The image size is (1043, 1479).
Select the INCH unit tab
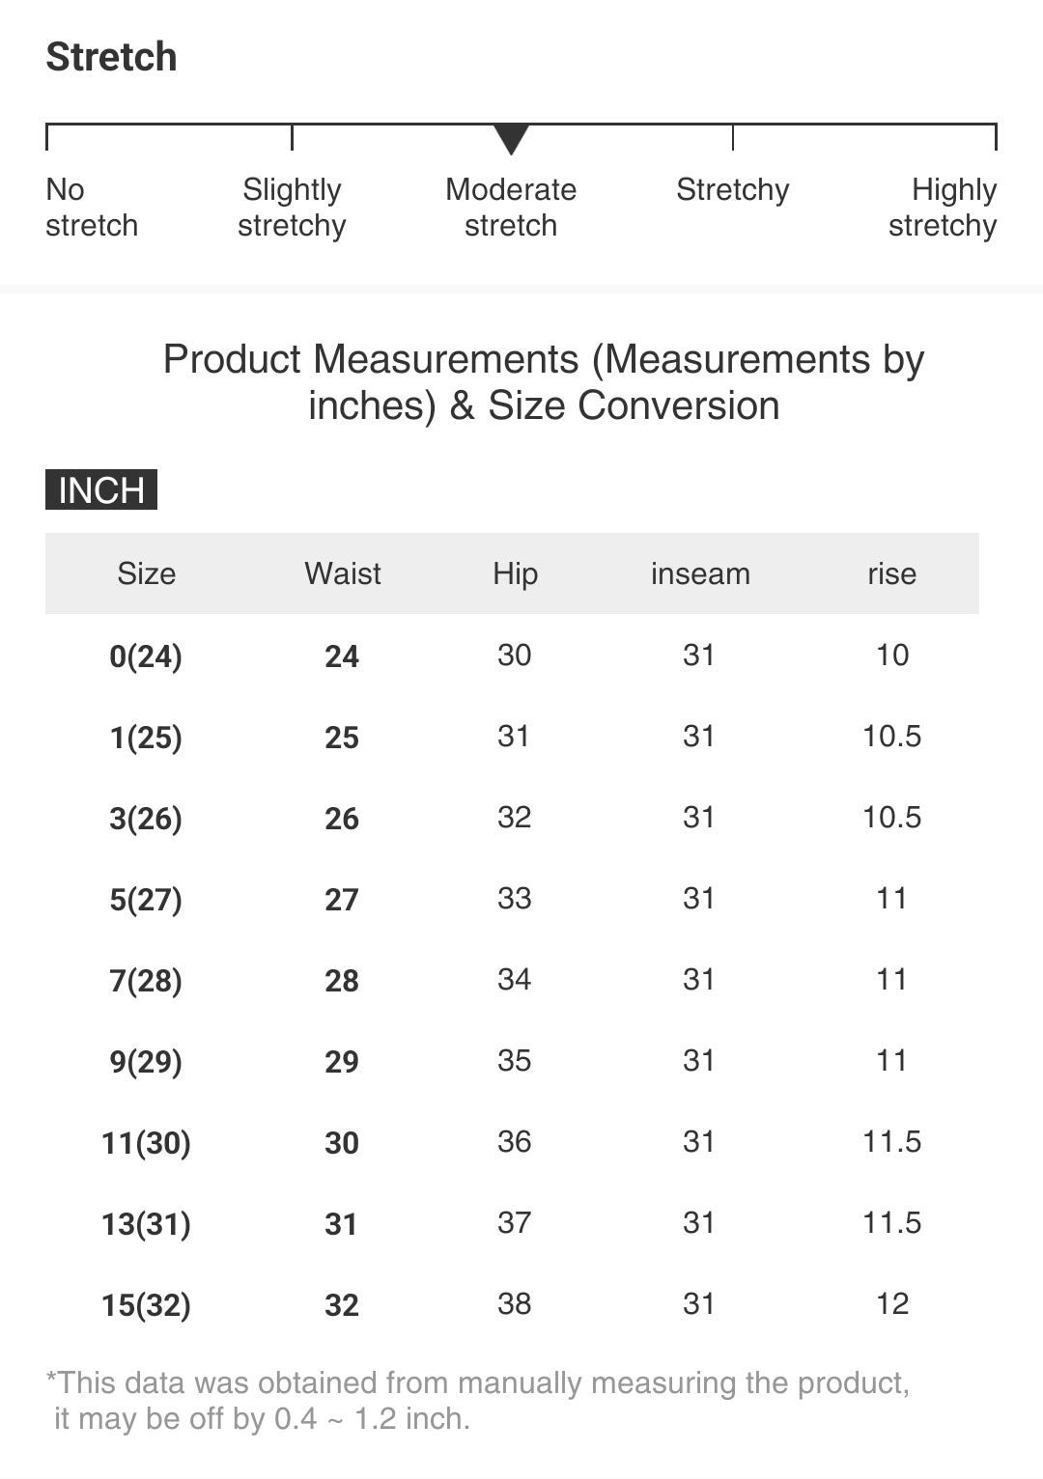(x=101, y=490)
